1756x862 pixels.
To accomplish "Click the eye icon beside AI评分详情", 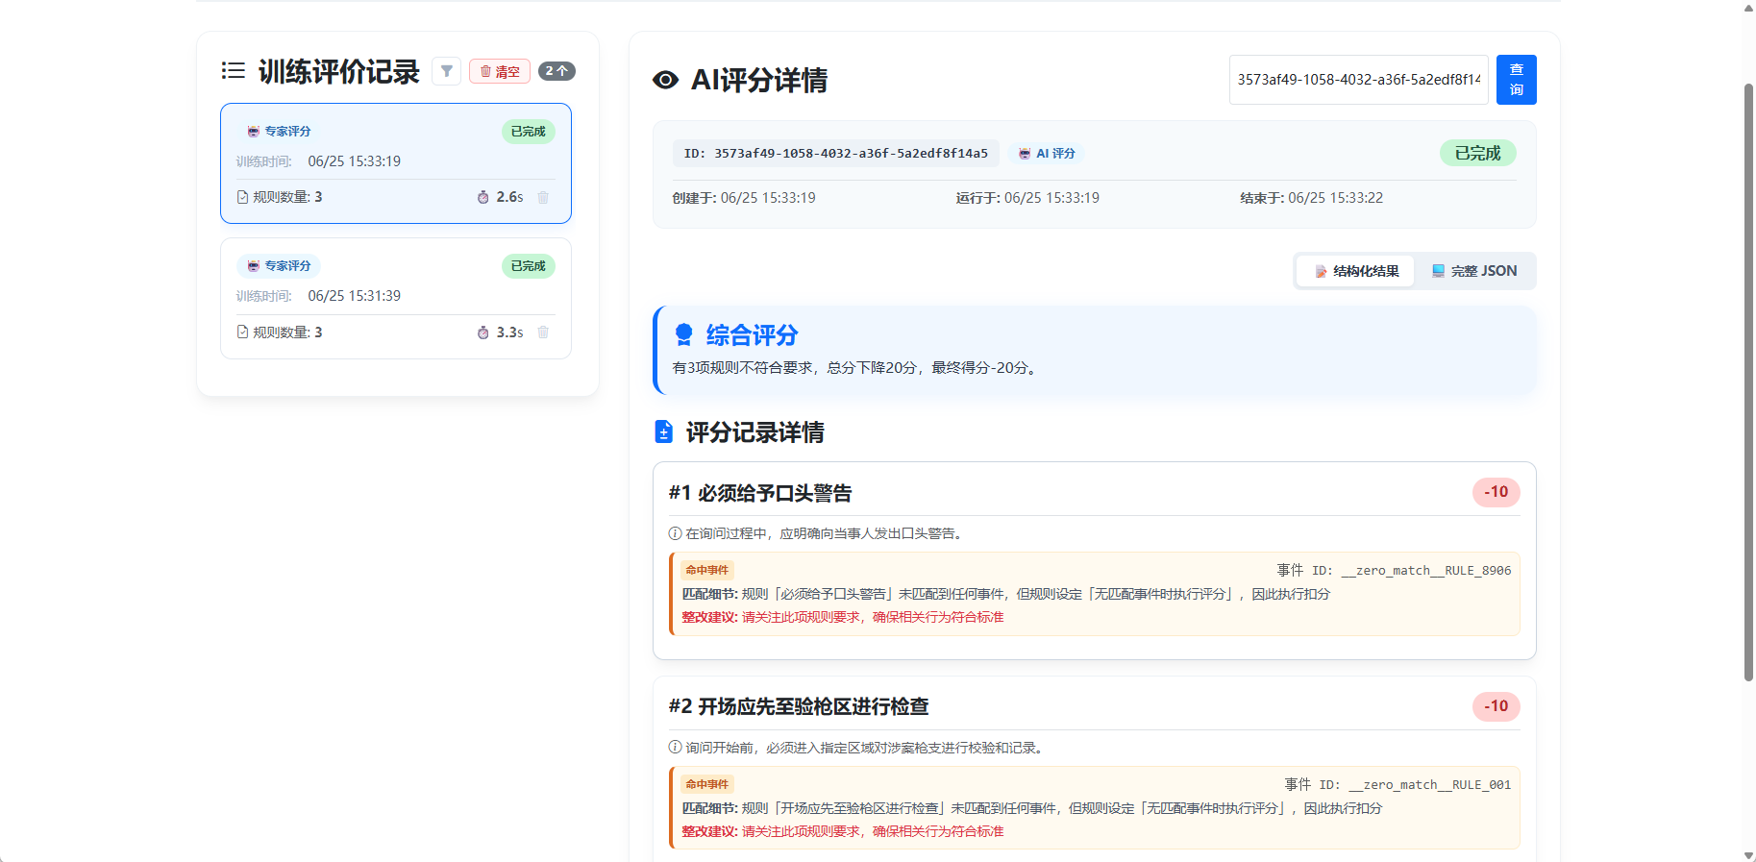I will pyautogui.click(x=665, y=80).
